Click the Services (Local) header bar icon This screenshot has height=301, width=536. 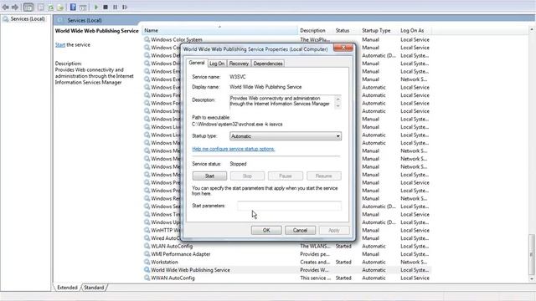click(x=60, y=20)
